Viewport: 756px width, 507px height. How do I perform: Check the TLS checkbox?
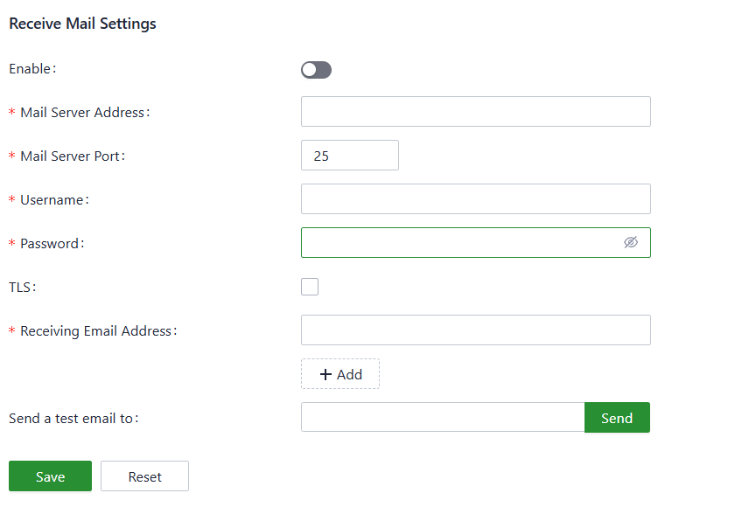(310, 287)
